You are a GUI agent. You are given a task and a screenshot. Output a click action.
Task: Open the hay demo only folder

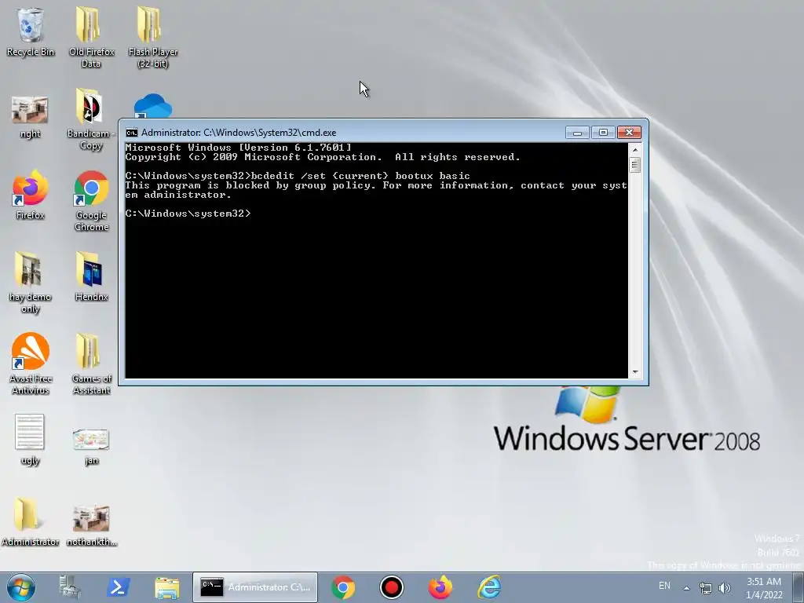coord(30,282)
